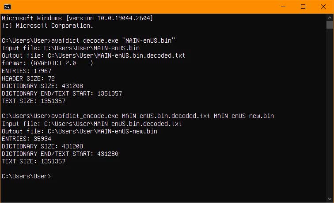Click the MAIN-enUS-new.bin argument text
The height and width of the screenshot is (203, 334).
tap(244, 116)
